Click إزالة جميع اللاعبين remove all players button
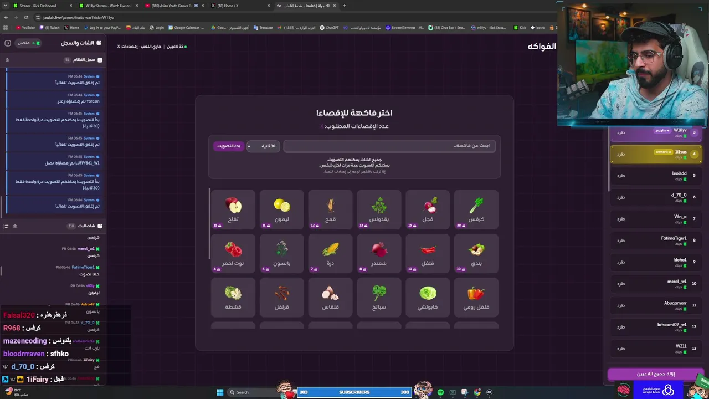This screenshot has height=399, width=709. pos(655,374)
